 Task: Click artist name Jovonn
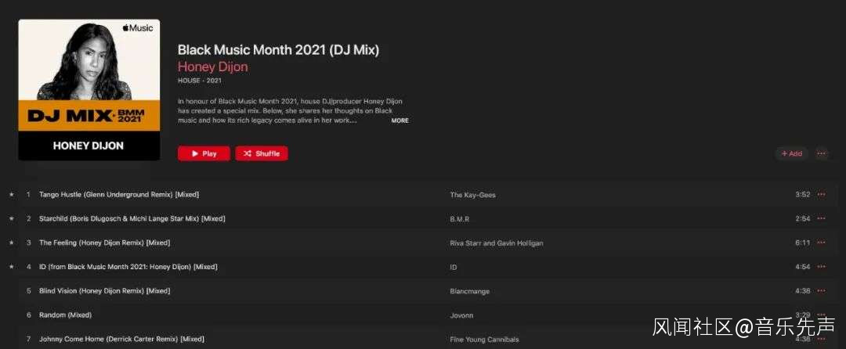461,315
